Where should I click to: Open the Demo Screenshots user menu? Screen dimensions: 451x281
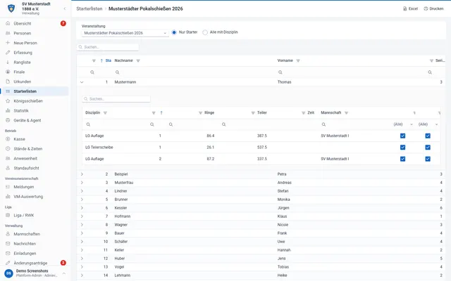point(35,273)
